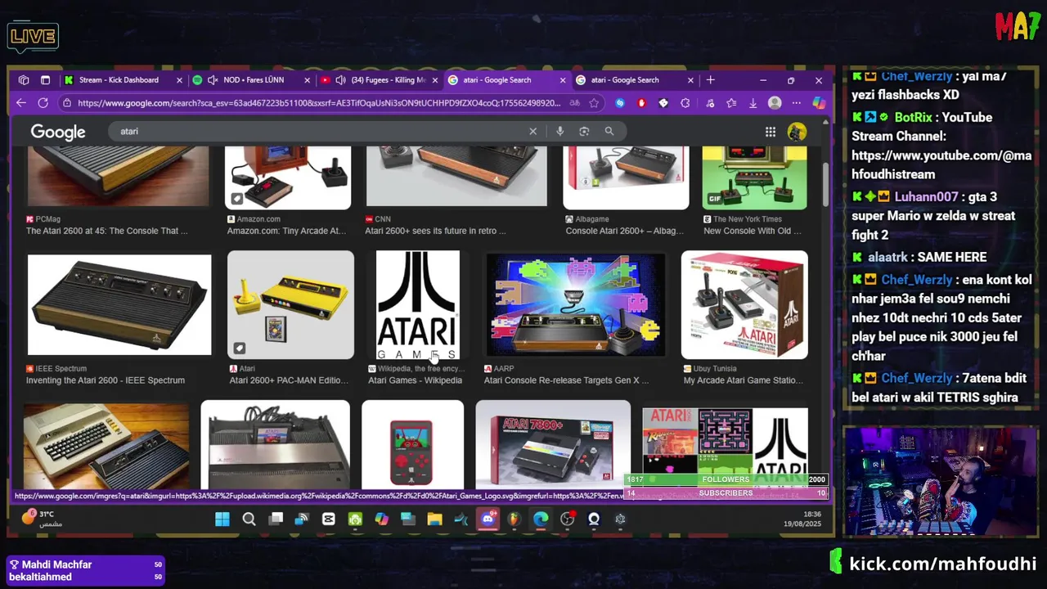Go to Google home via logo
The width and height of the screenshot is (1047, 589).
point(58,132)
